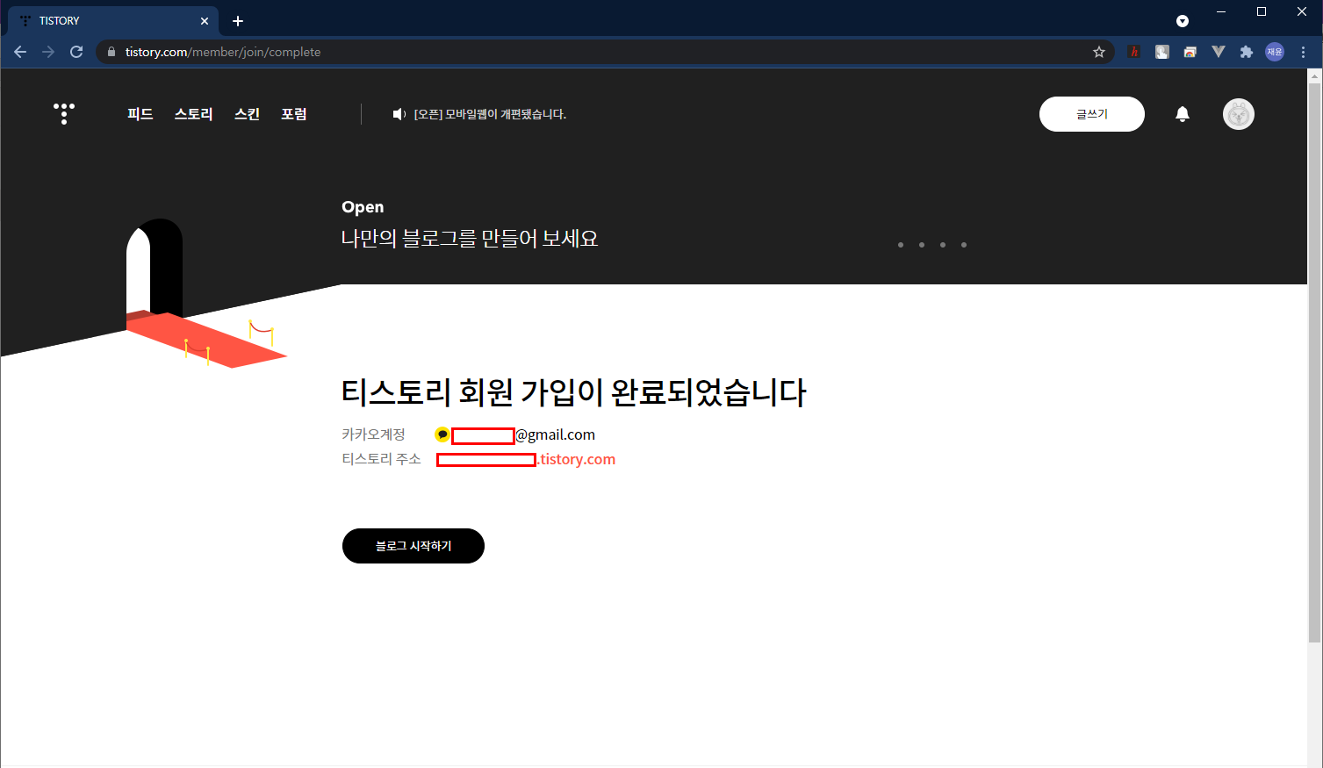Click the red 'h' extension icon

click(1133, 52)
